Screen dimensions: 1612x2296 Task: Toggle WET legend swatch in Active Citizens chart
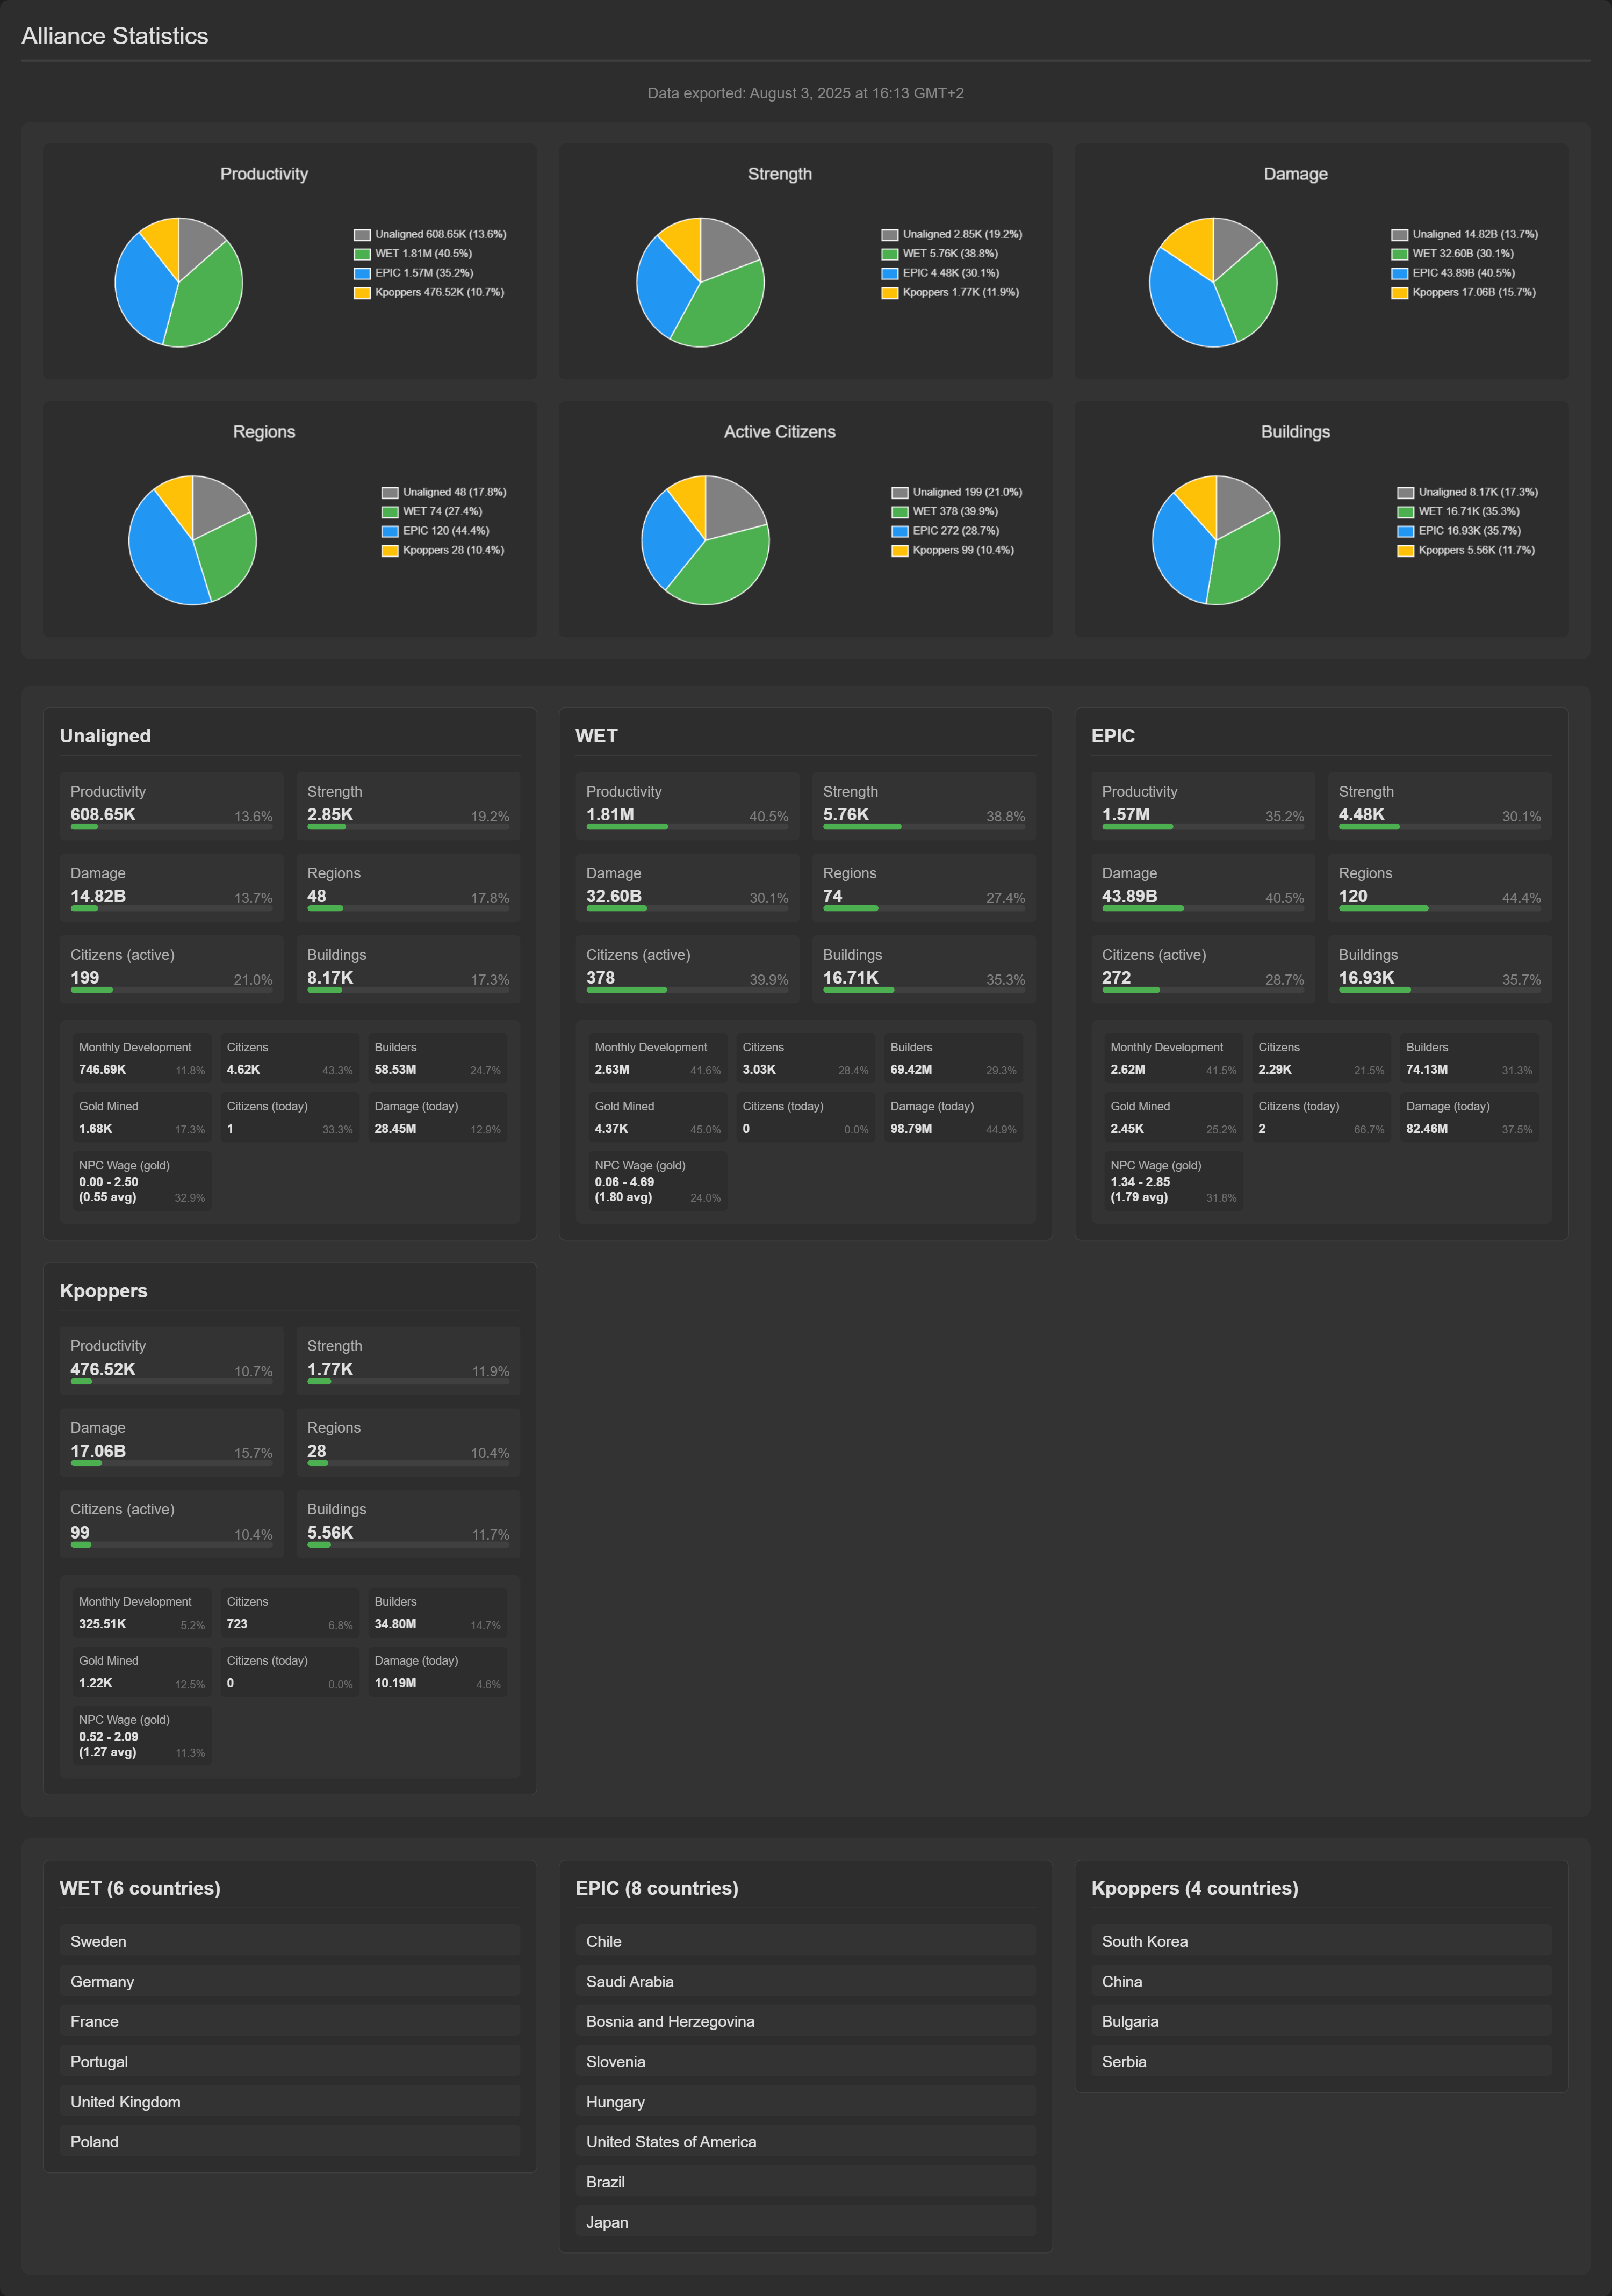(900, 512)
